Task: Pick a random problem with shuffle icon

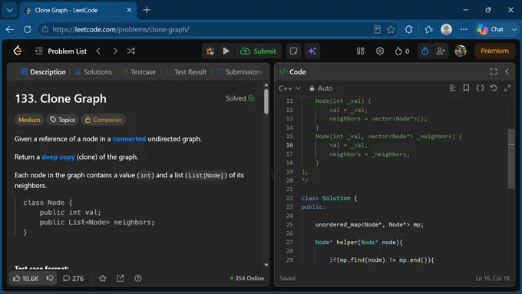Action: click(x=130, y=51)
